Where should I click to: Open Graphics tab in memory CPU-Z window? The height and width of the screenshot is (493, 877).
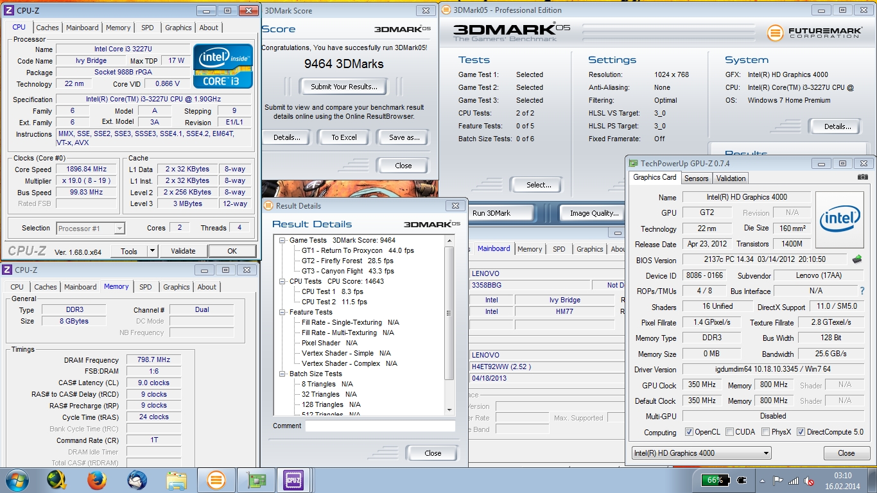[176, 287]
